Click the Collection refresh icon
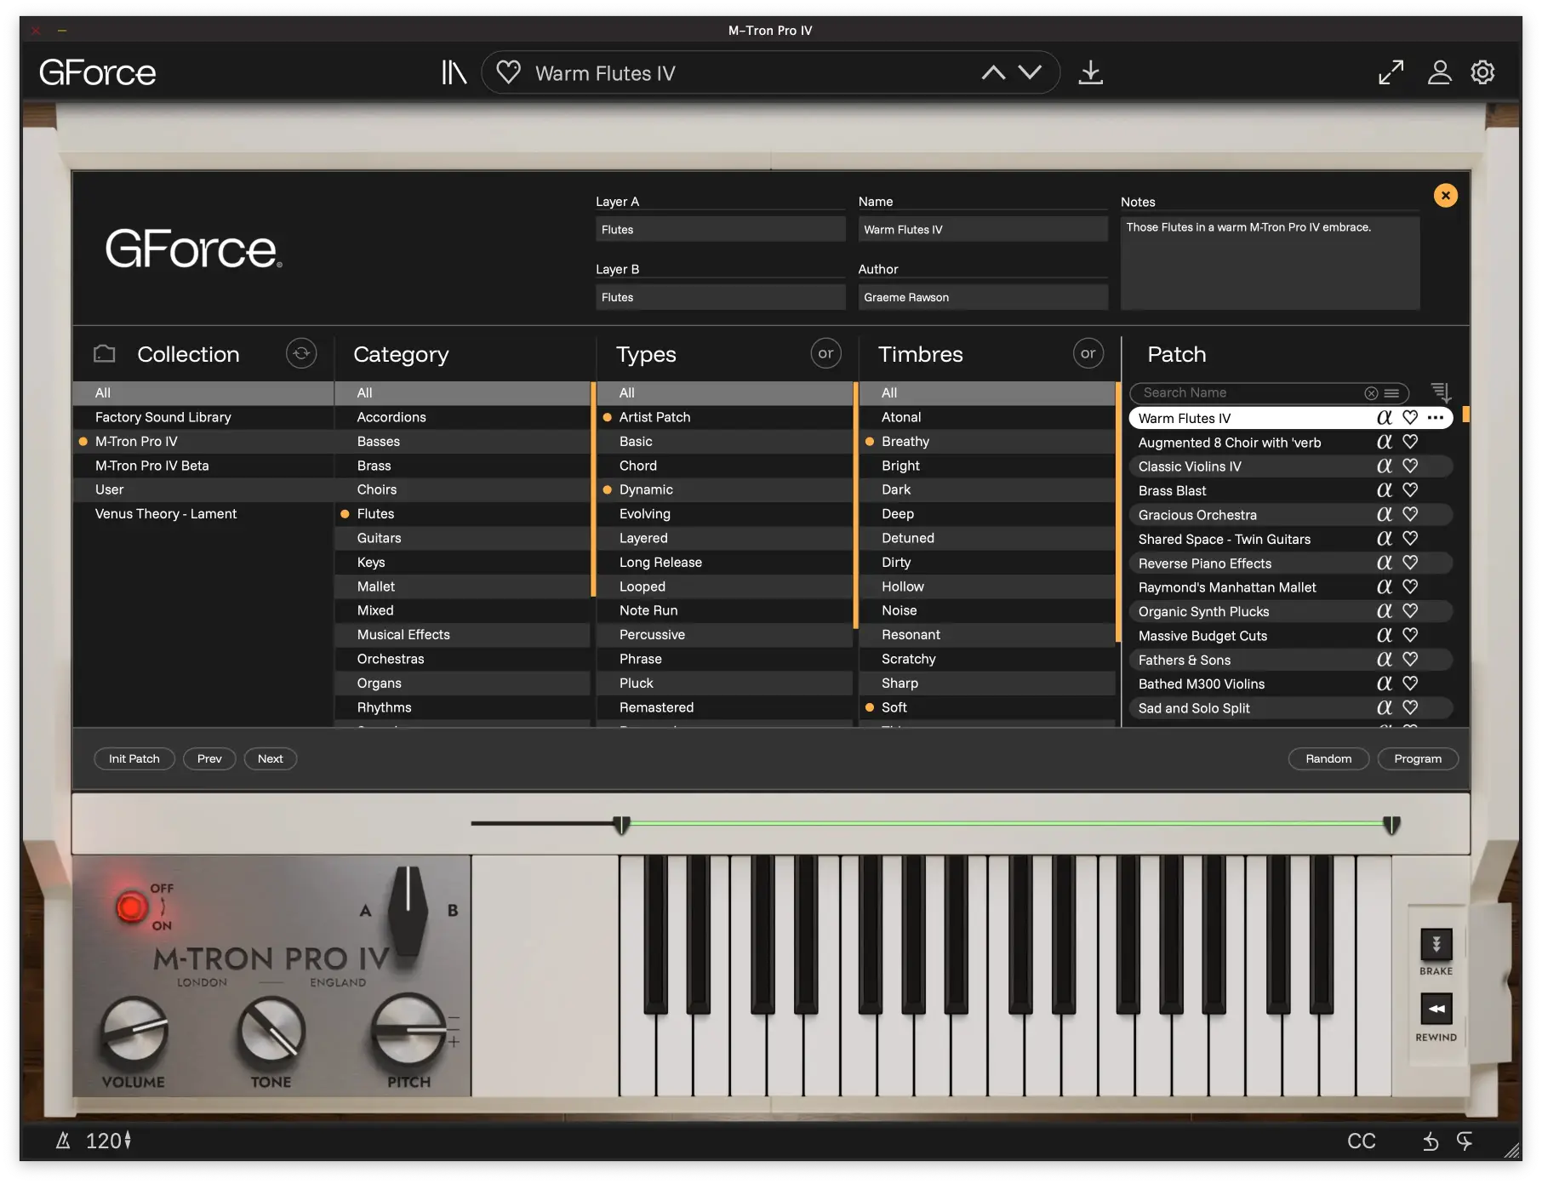This screenshot has height=1184, width=1542. [301, 353]
